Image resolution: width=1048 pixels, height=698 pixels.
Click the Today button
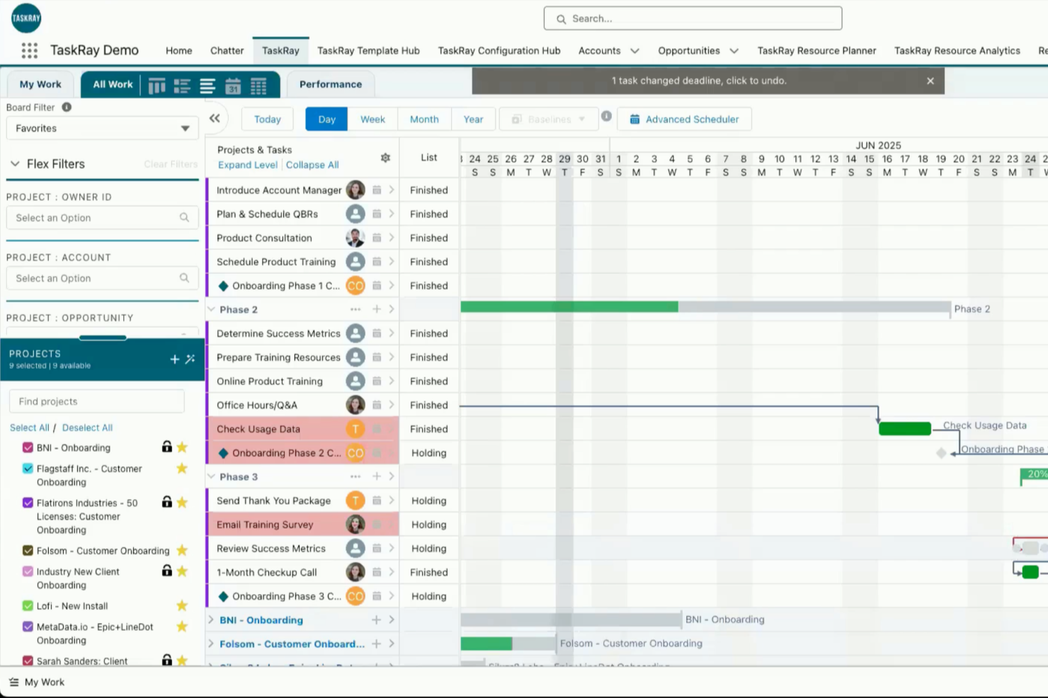coord(267,119)
